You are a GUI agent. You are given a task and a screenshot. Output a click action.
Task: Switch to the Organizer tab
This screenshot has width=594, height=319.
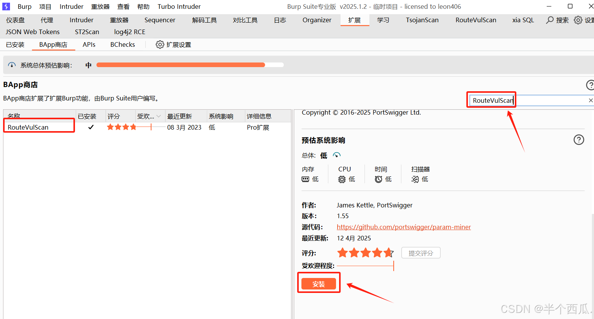point(317,20)
